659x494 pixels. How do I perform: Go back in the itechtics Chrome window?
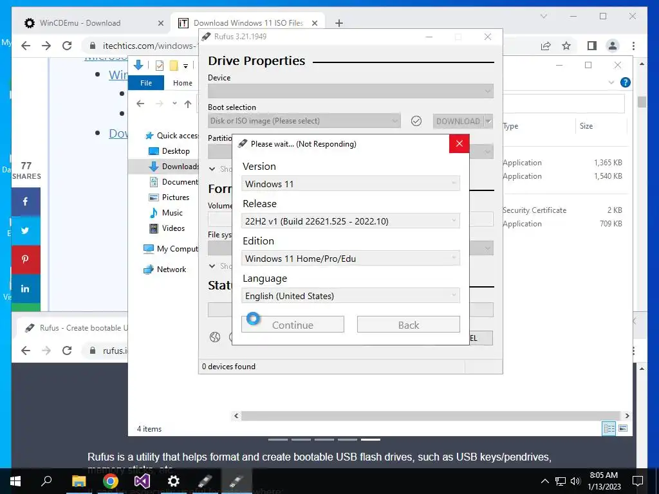click(26, 46)
